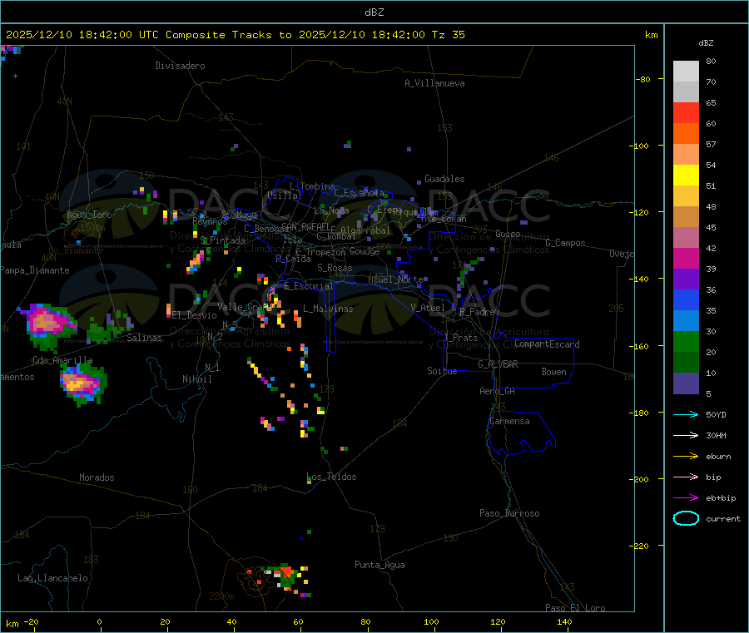Click the Guadales place label

pos(444,179)
